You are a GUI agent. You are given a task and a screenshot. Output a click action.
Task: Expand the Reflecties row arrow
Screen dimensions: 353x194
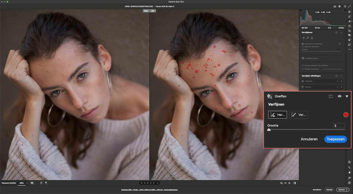click(342, 81)
